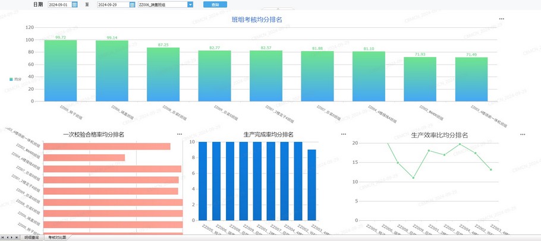
Task: Open options menu for 生产效率比均分排名 chart
Action: coord(523,135)
